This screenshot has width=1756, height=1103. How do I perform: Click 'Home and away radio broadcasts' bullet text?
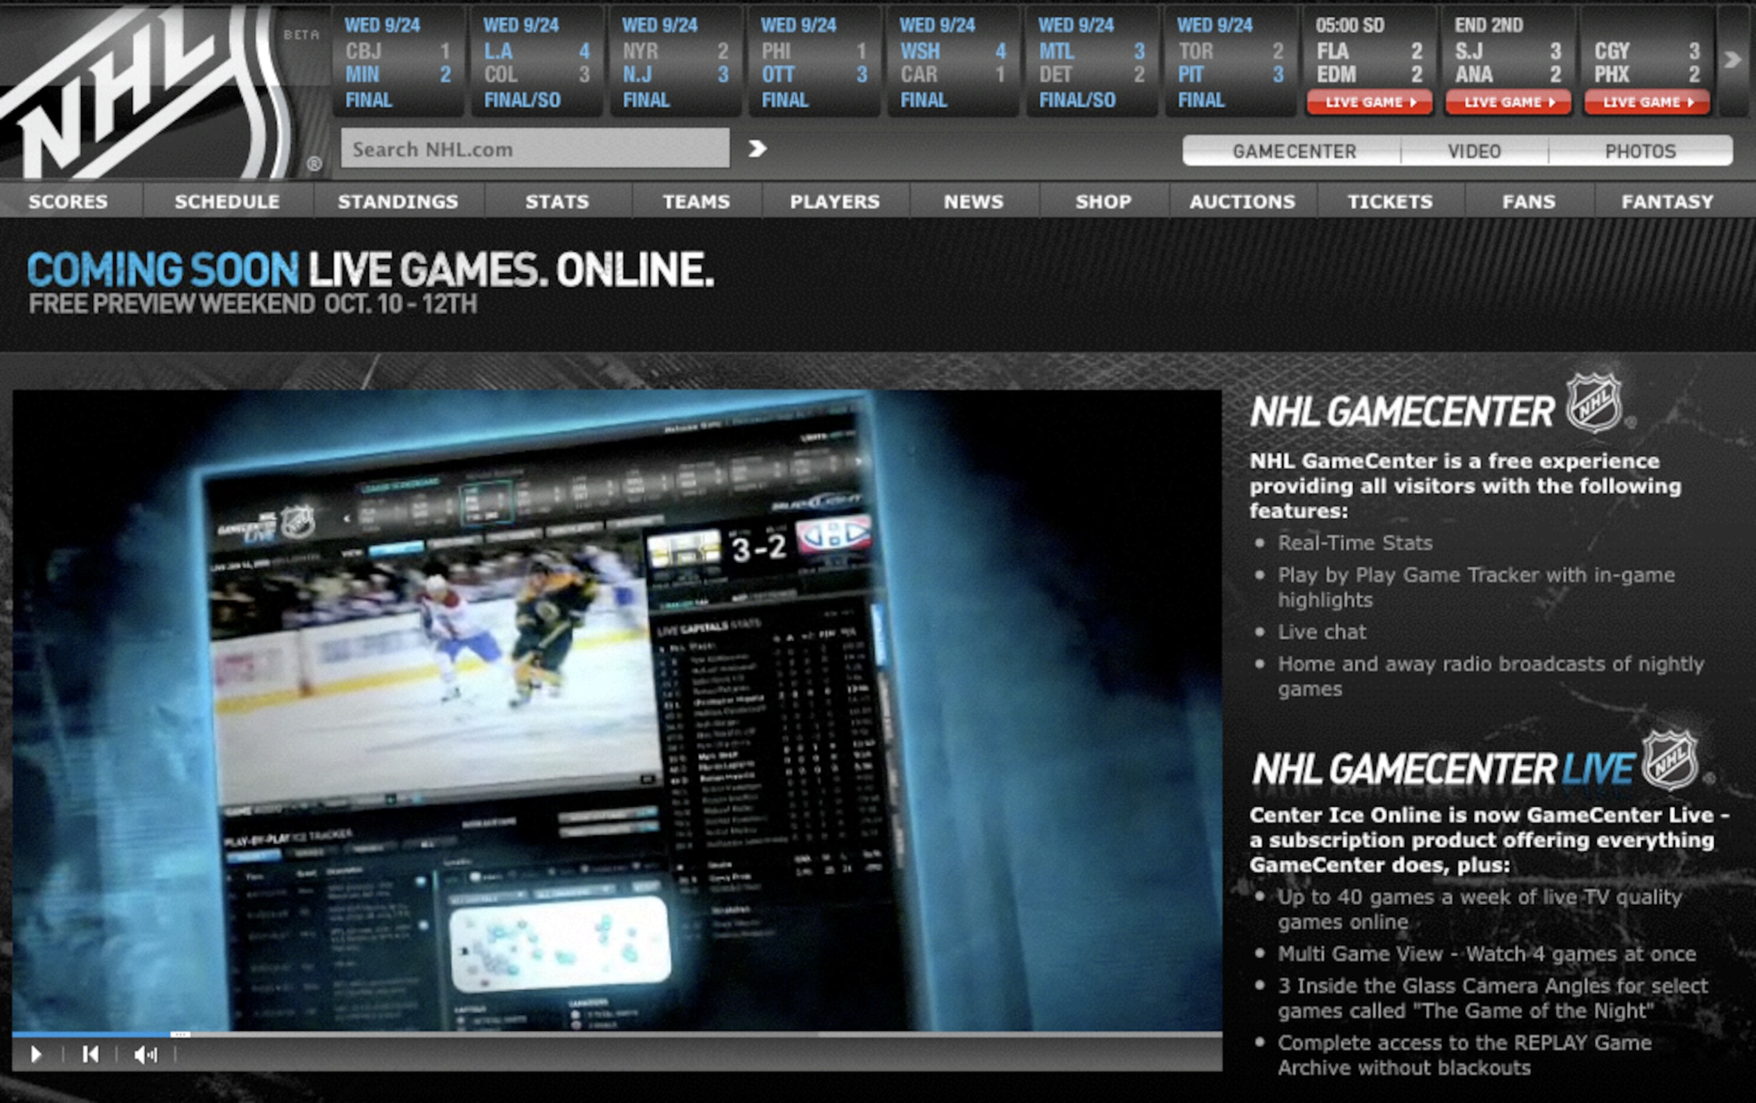(1491, 676)
